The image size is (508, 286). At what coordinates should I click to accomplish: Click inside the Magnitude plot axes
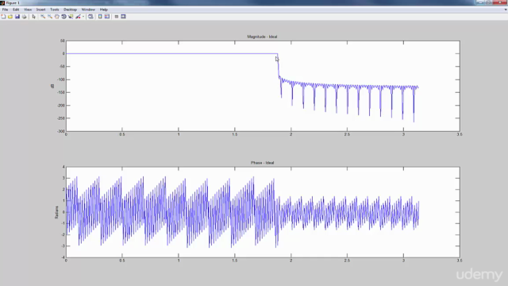[263, 86]
